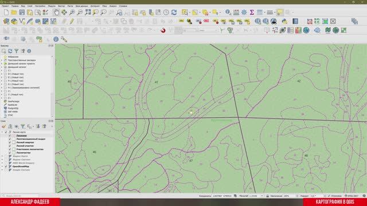Create a new project with the blank page icon
367x206 pixels.
tap(6, 13)
